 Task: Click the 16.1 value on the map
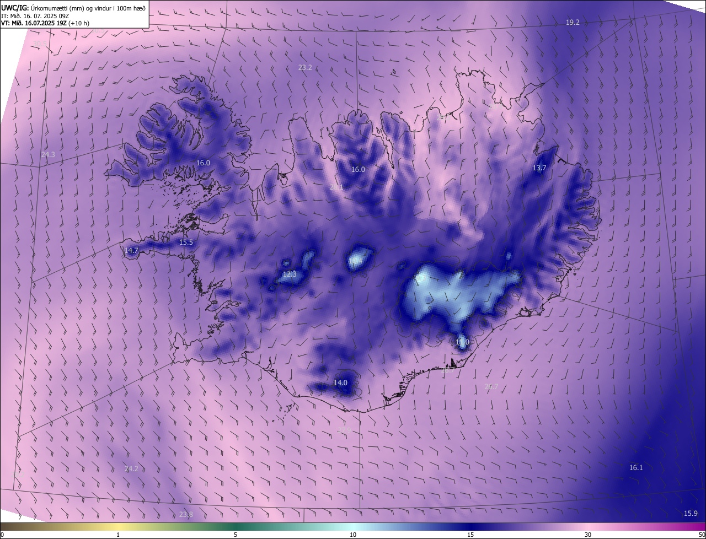(x=636, y=468)
